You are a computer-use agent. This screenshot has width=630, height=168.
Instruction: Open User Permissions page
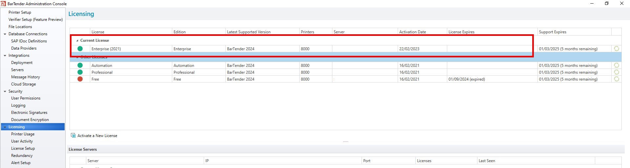pos(26,98)
